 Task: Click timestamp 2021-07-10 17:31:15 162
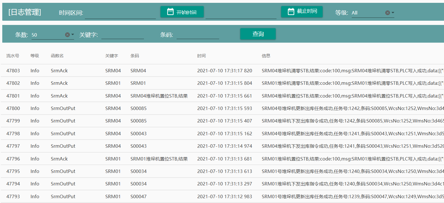pos(225,134)
